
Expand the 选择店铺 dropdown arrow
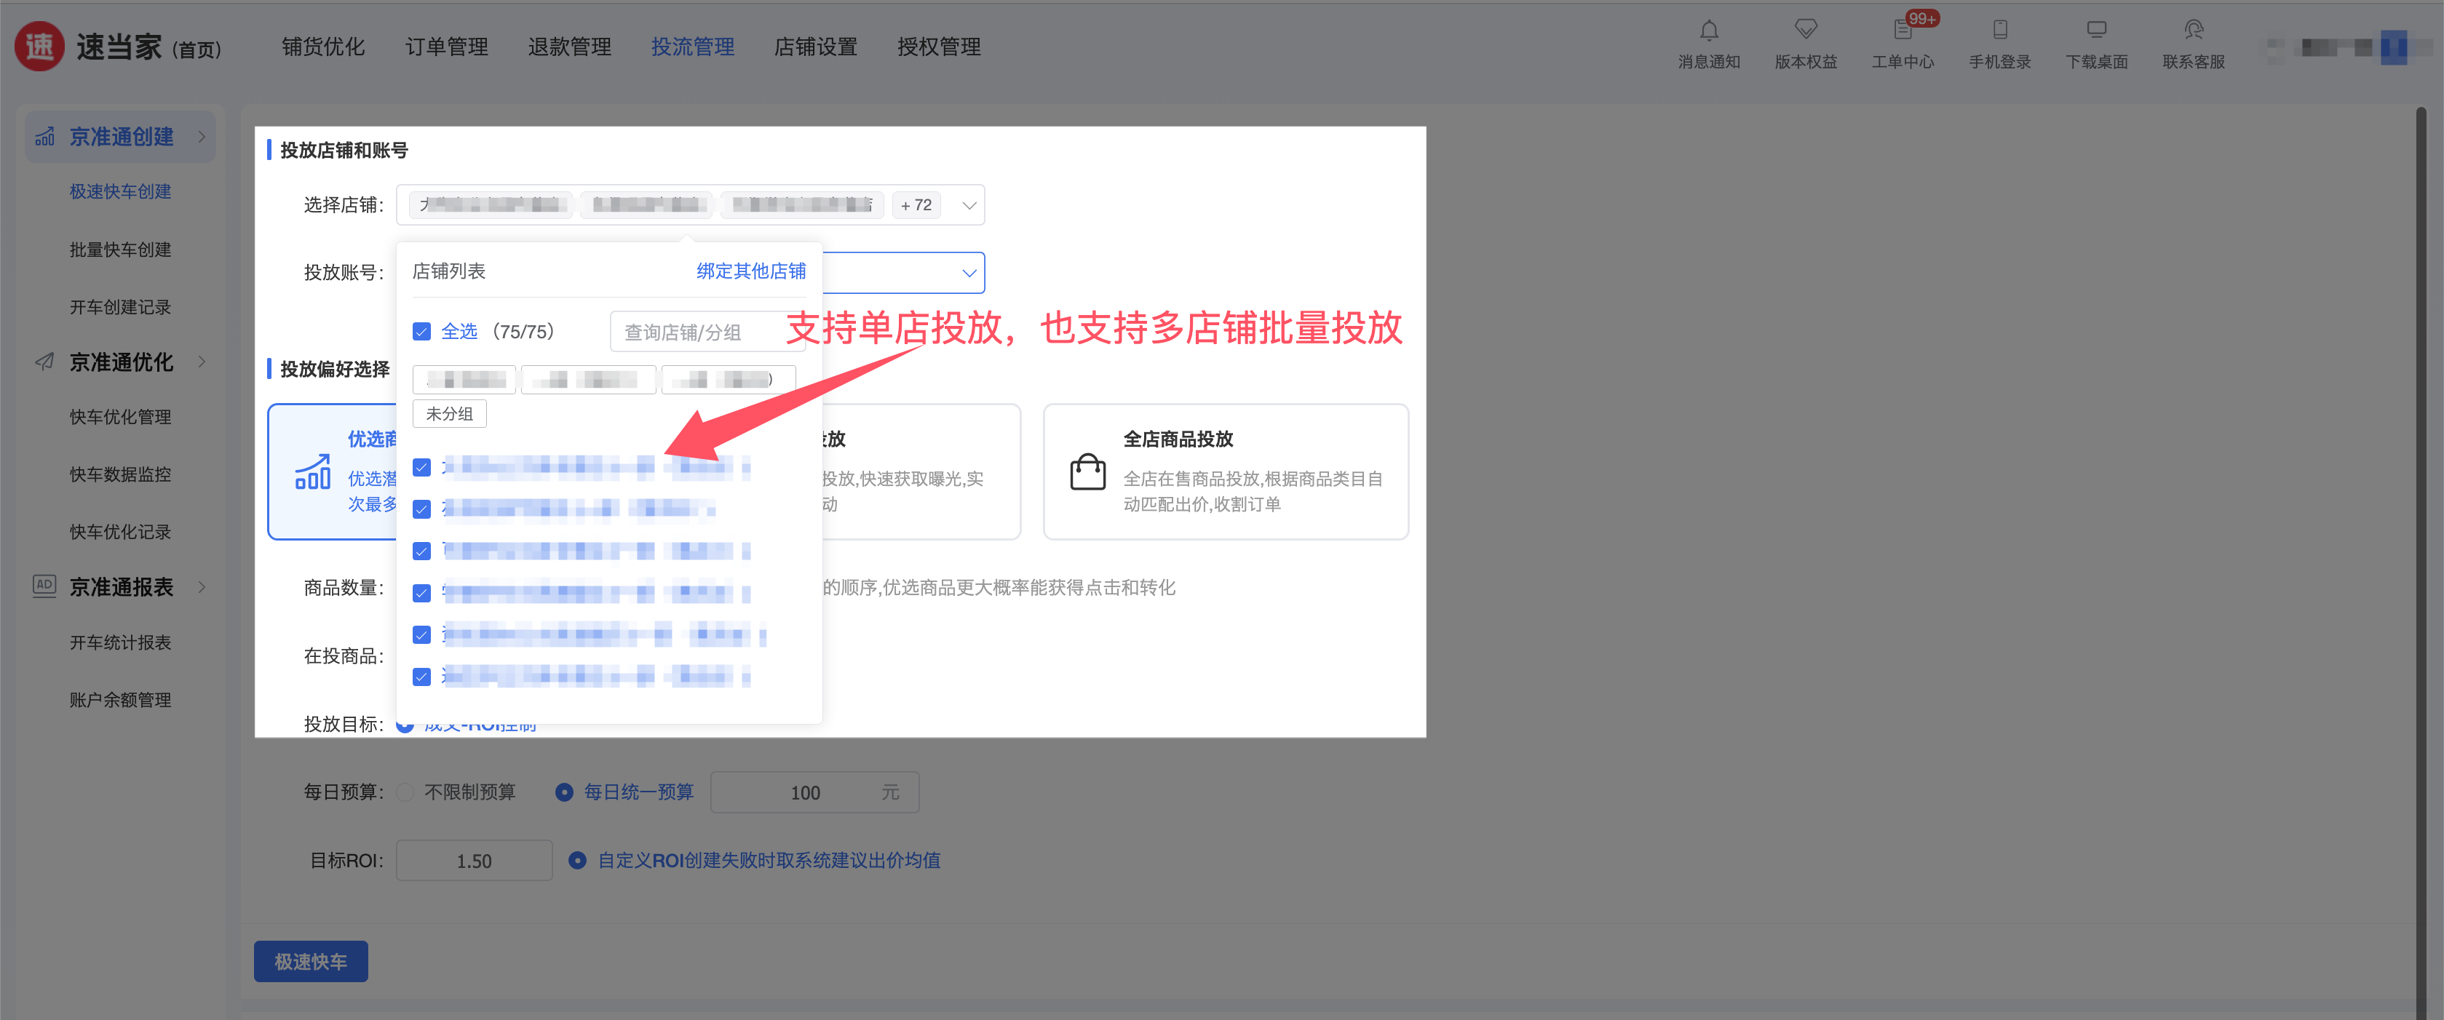coord(969,206)
